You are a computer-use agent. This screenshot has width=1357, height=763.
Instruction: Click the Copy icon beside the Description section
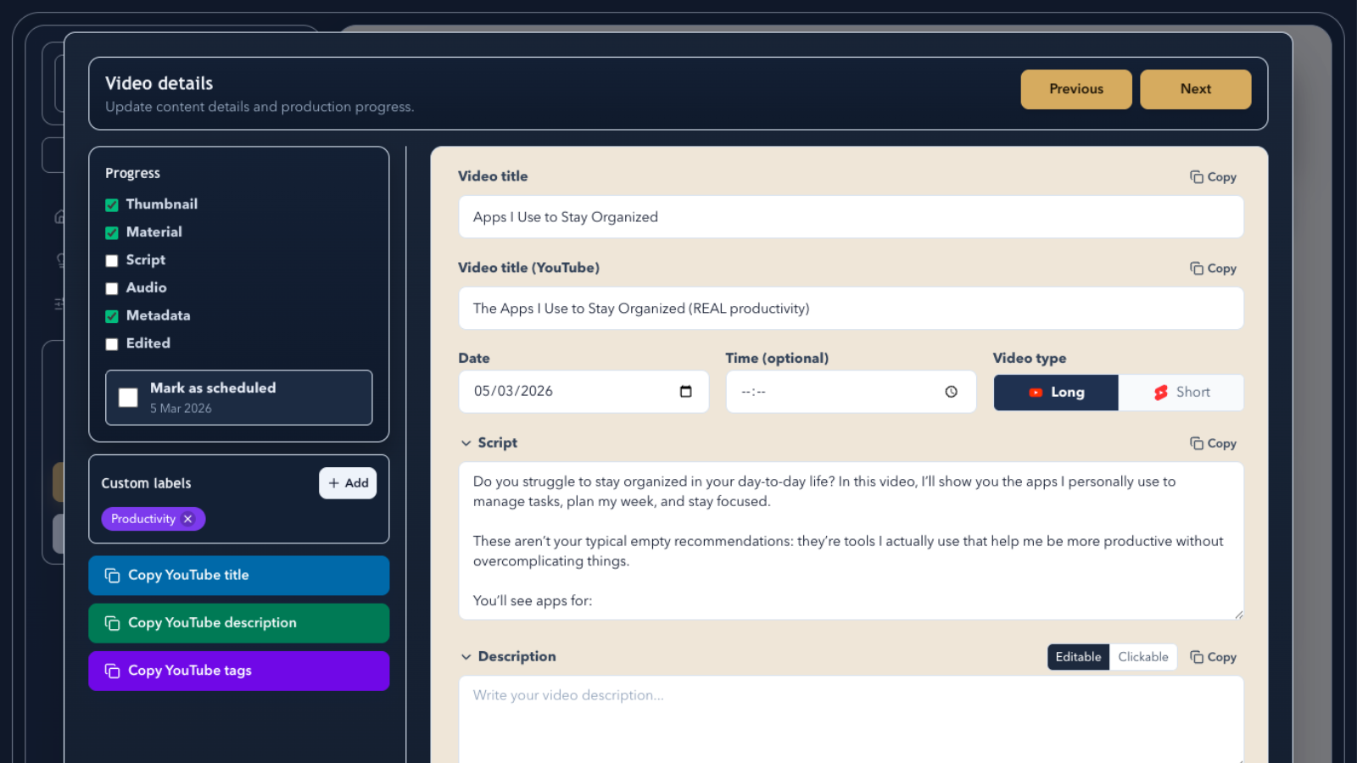coord(1213,656)
